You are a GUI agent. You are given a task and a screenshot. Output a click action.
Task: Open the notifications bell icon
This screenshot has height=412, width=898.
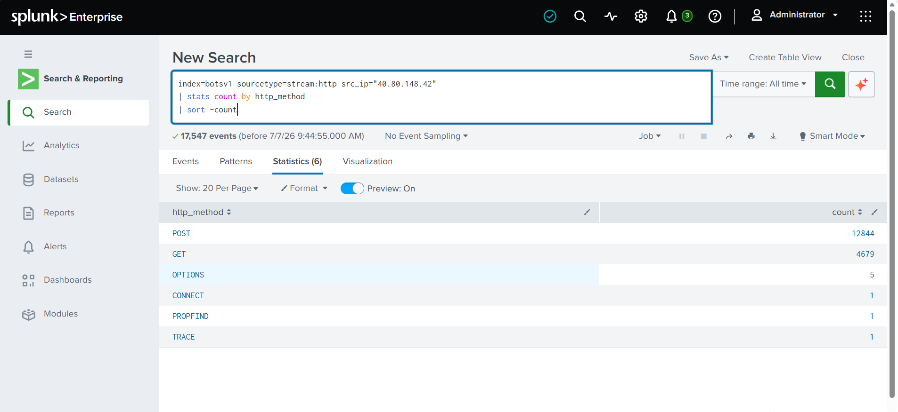[671, 16]
